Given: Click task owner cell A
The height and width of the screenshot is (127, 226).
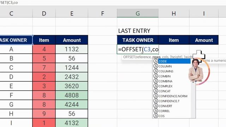Looking at the screenshot, I should (x=16, y=49).
